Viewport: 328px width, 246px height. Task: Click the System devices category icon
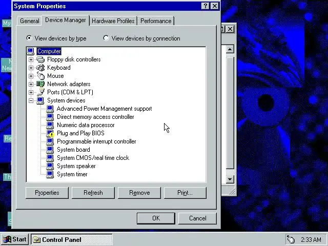[40, 100]
